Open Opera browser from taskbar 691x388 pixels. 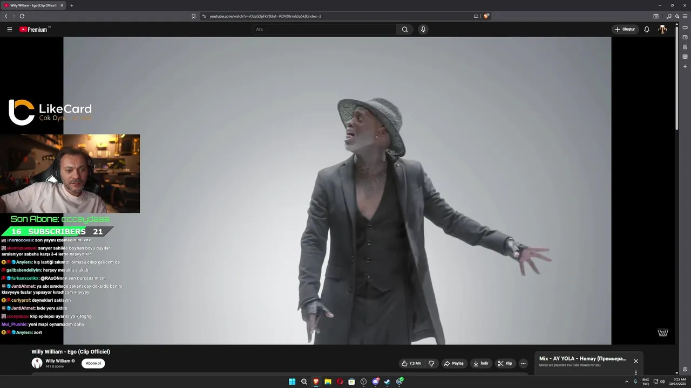point(340,382)
